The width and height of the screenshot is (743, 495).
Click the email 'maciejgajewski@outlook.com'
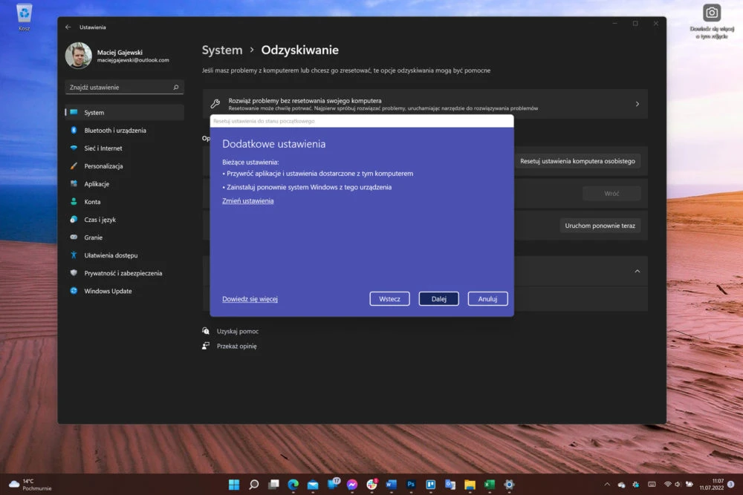(x=133, y=60)
